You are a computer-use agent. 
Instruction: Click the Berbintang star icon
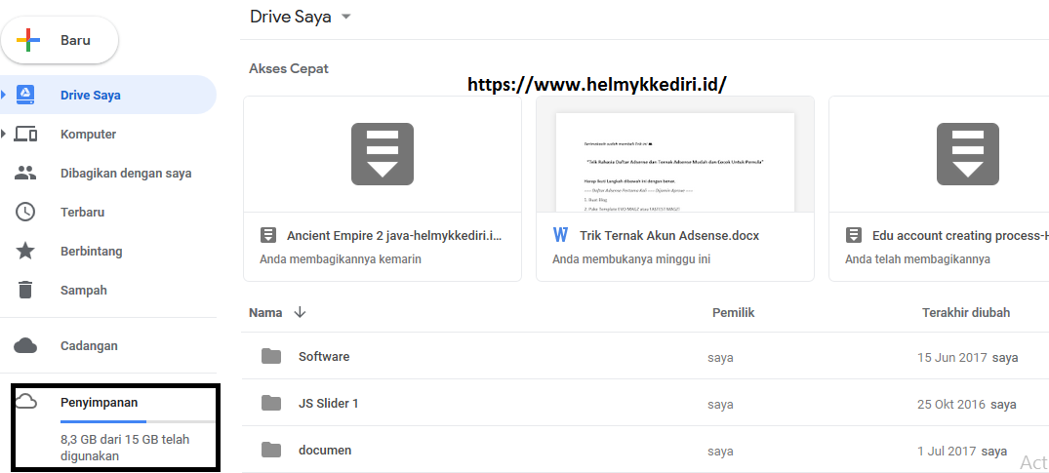click(25, 252)
